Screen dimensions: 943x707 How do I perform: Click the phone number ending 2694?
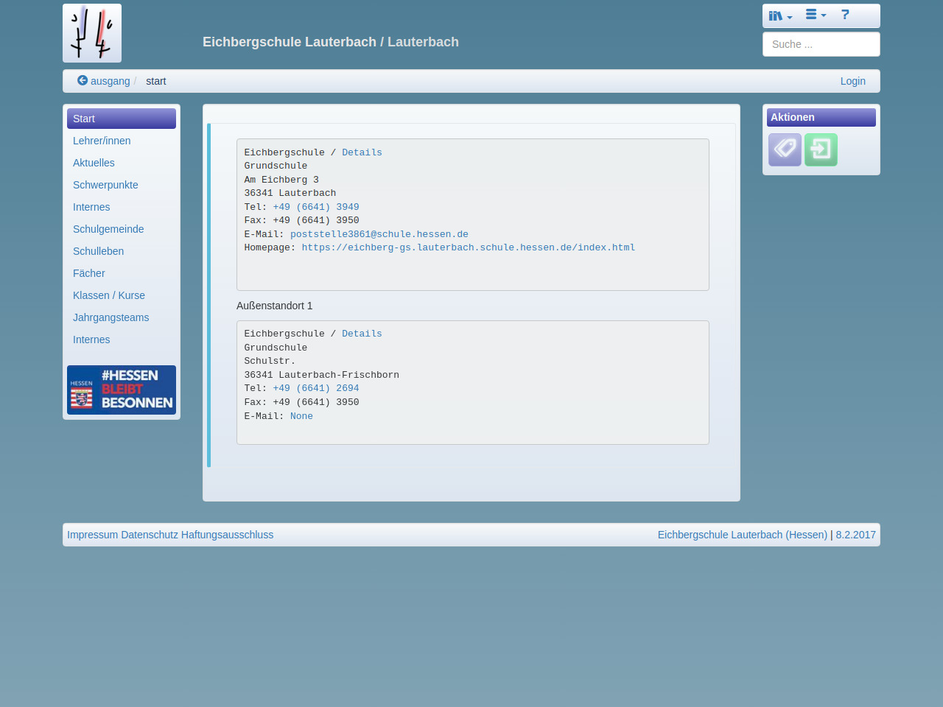(315, 388)
